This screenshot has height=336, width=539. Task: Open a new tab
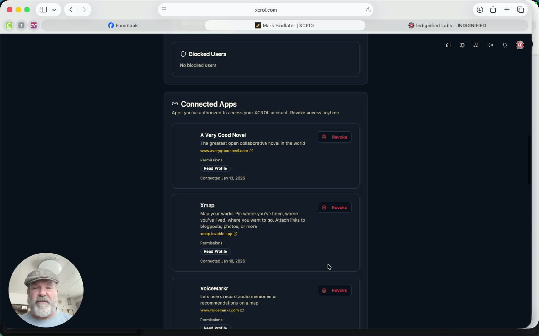(x=507, y=10)
